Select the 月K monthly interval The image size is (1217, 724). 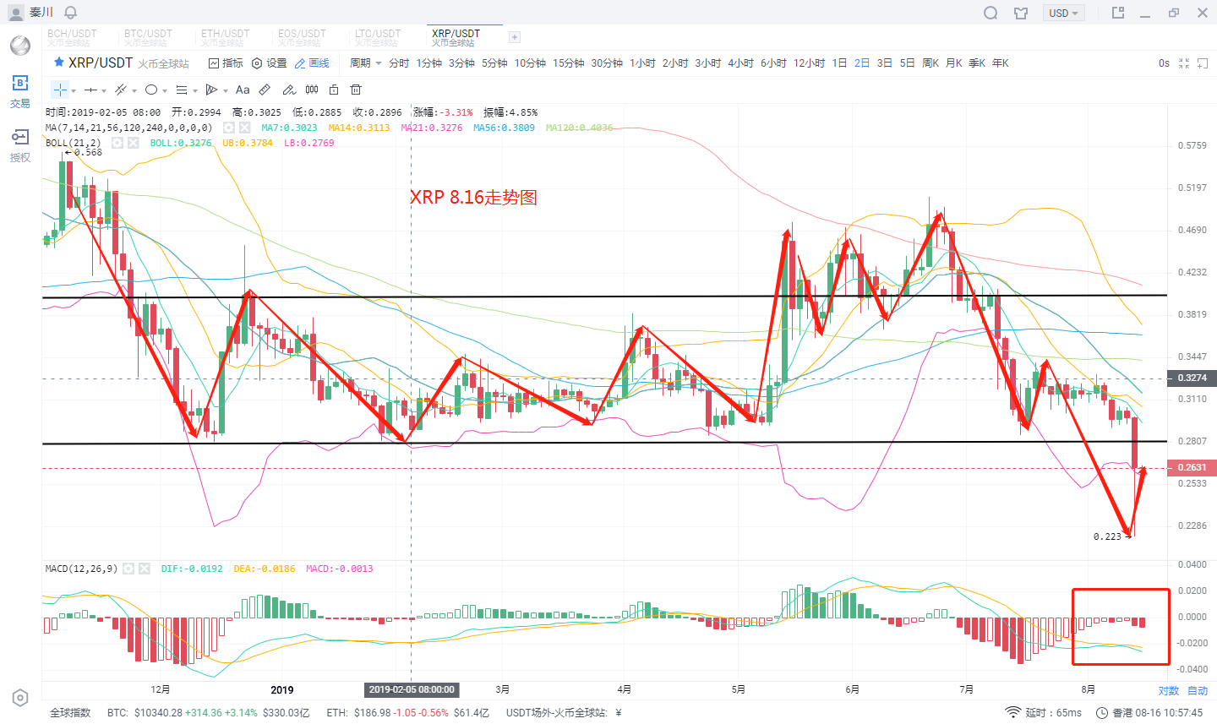coord(954,63)
